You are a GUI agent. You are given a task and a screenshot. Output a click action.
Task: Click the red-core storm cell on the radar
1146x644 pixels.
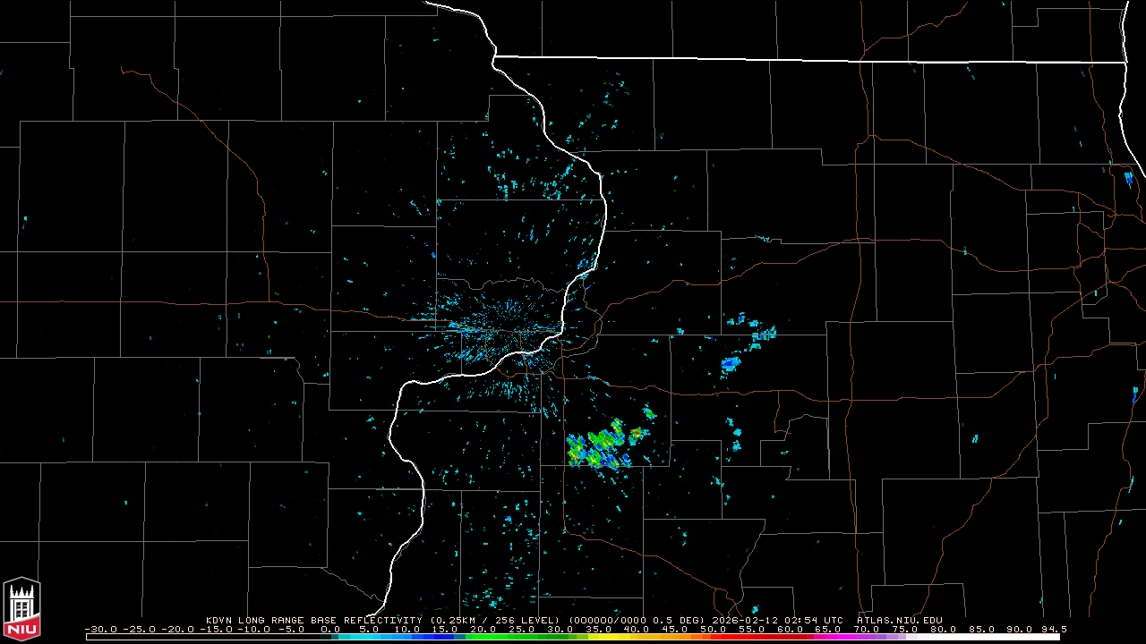click(x=637, y=435)
